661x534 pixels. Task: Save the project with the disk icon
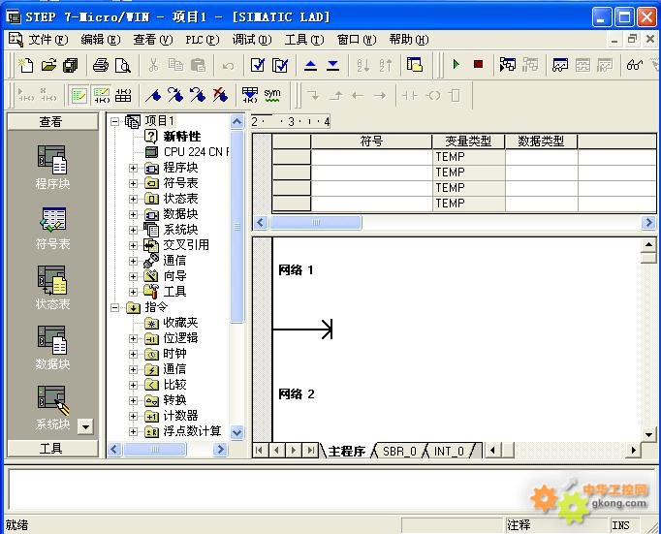[71, 65]
